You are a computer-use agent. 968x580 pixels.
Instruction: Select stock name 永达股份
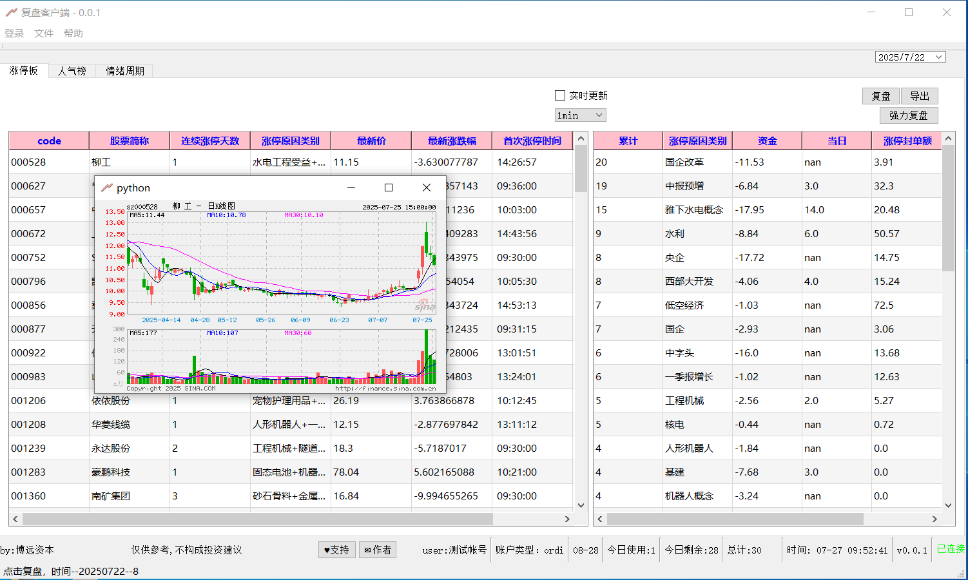pyautogui.click(x=130, y=448)
